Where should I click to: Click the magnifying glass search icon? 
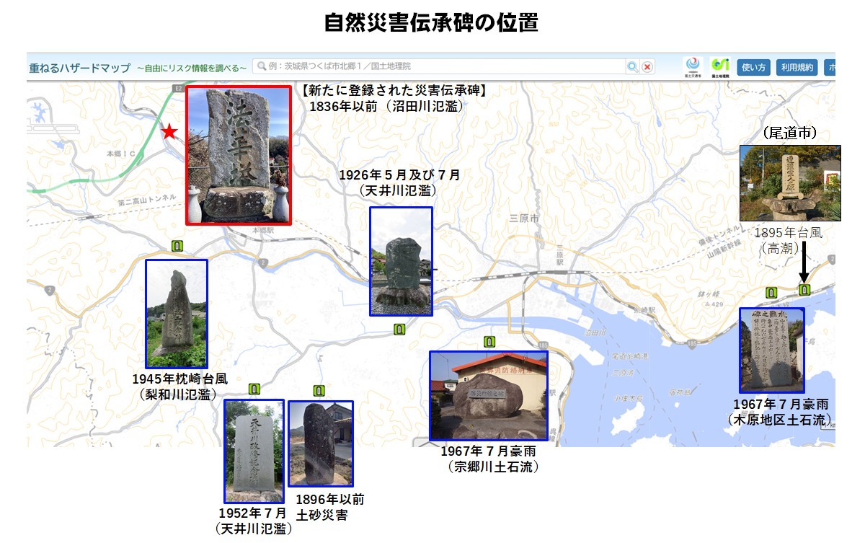click(632, 67)
